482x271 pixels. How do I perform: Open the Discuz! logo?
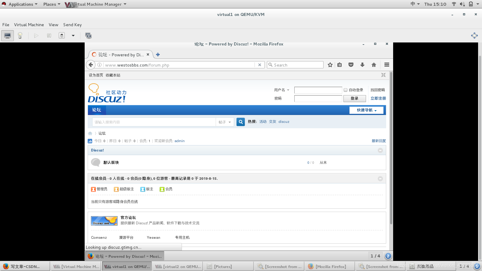point(107,93)
